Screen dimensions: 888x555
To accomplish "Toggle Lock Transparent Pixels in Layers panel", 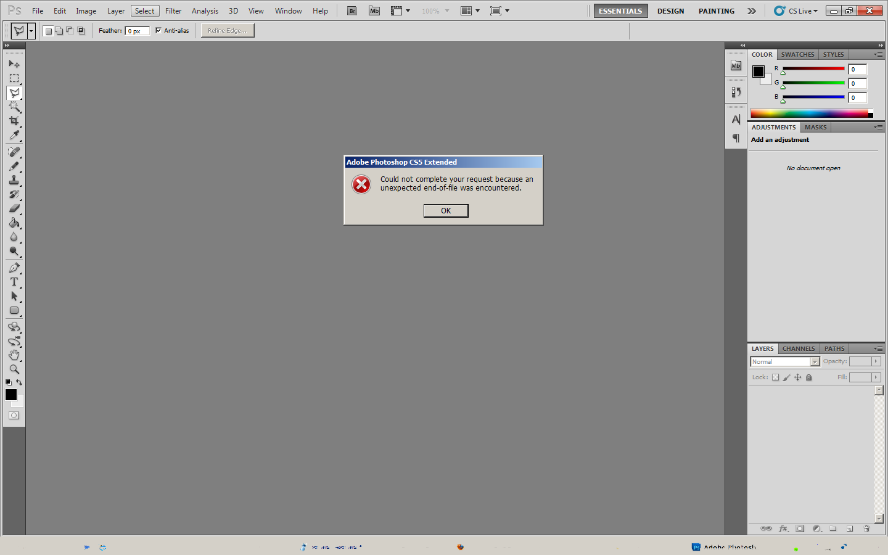I will [x=776, y=377].
